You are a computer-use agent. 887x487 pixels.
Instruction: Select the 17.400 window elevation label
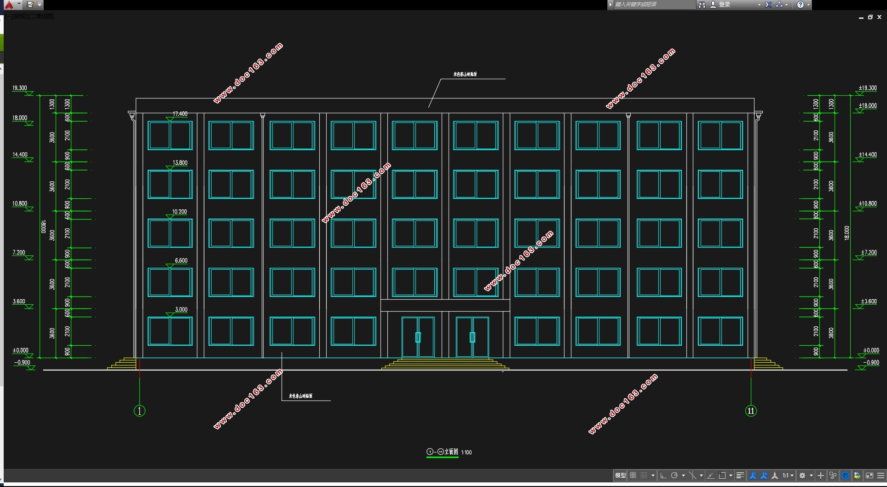pos(180,114)
